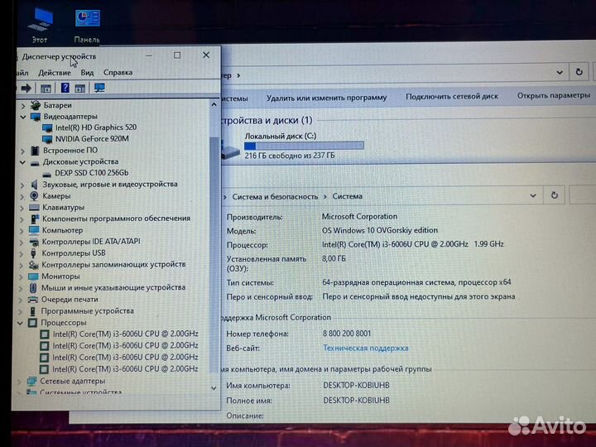Select Компоненты программного обеспечения item
The image size is (596, 447).
tap(116, 219)
